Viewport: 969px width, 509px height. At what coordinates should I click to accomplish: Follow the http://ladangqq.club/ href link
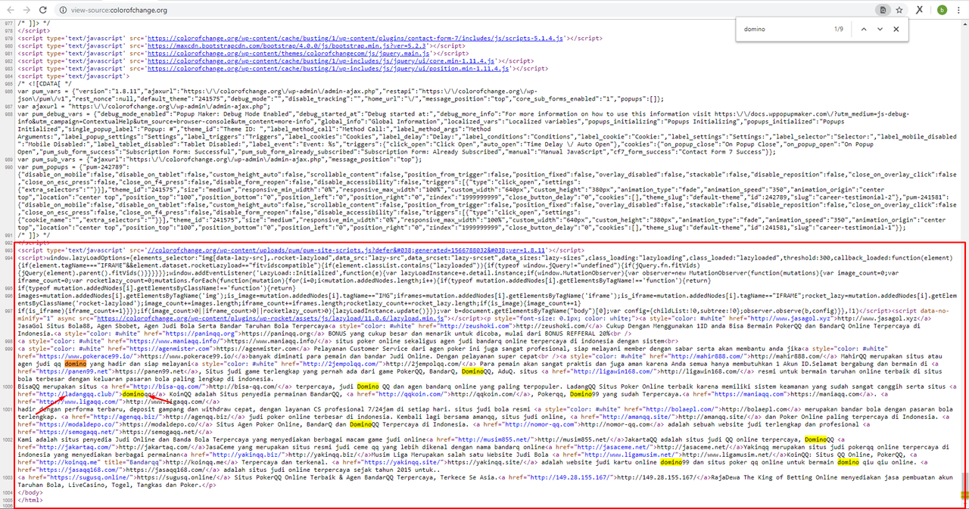tap(78, 394)
